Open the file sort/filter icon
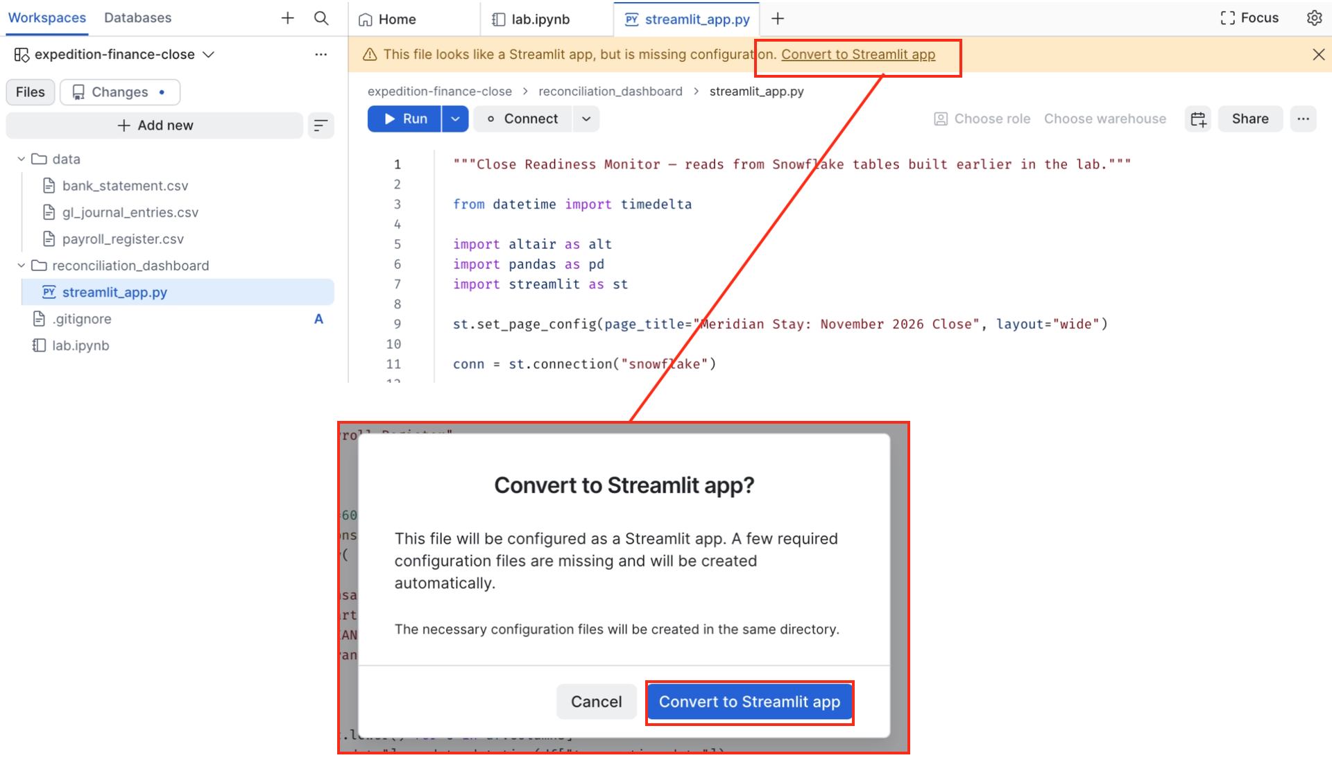Image resolution: width=1332 pixels, height=778 pixels. coord(321,126)
